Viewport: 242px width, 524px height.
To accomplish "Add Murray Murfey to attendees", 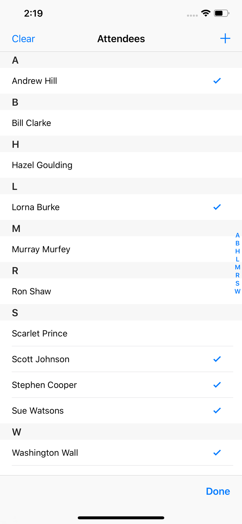I will point(121,249).
